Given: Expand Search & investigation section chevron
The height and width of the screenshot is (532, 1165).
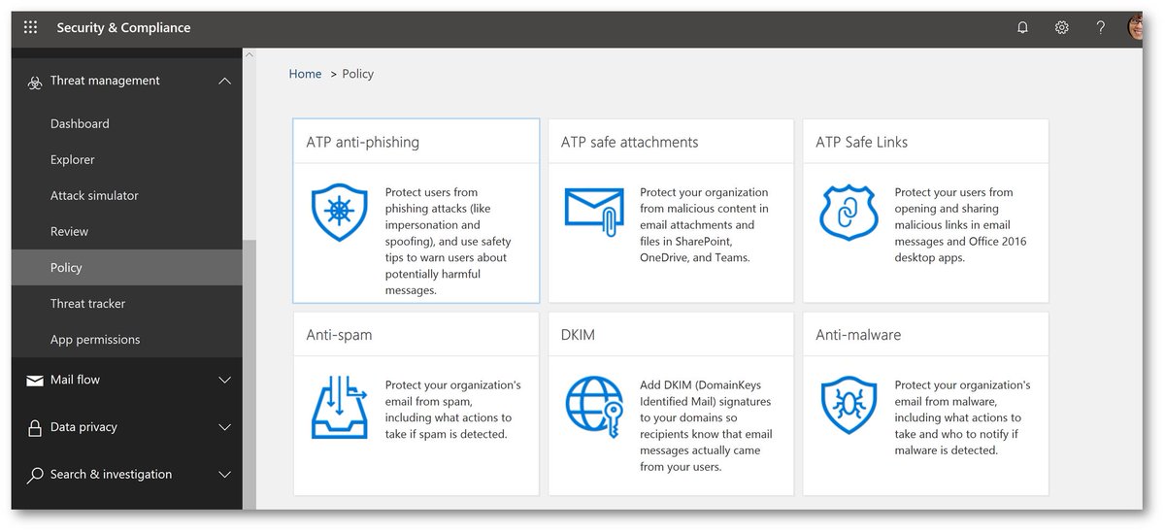Looking at the screenshot, I should [224, 475].
